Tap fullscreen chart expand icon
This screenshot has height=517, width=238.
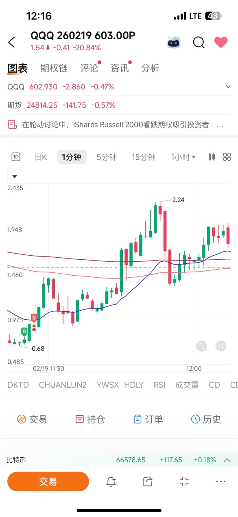201,346
